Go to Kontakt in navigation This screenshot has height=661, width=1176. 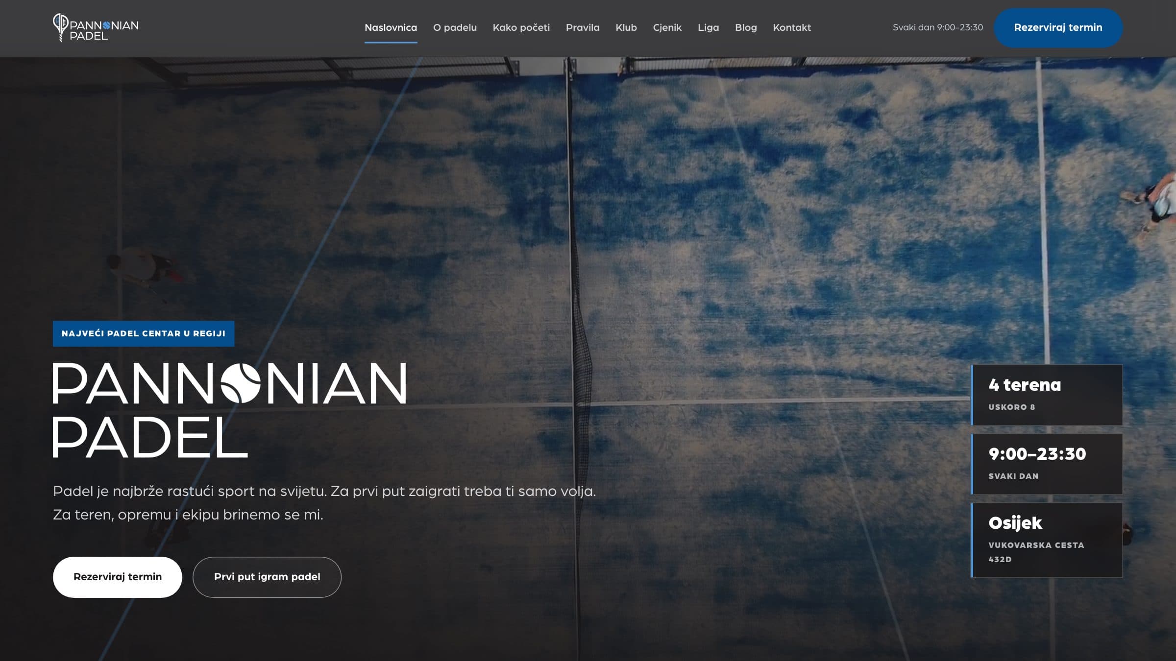792,27
